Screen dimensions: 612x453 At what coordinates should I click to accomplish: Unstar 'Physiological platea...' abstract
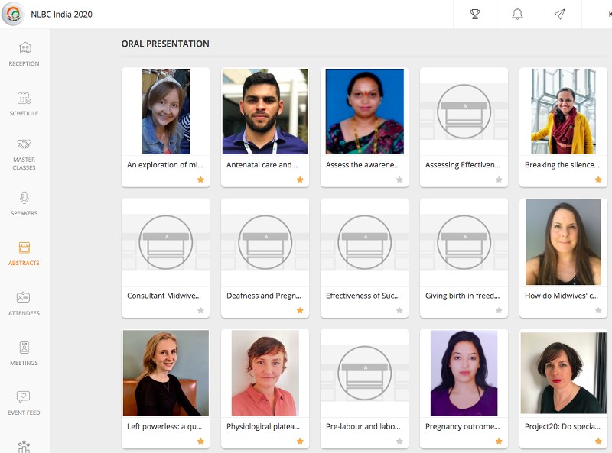pos(300,441)
